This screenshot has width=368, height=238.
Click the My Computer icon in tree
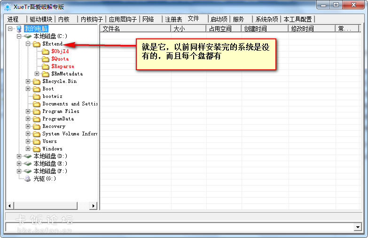[x=19, y=29]
